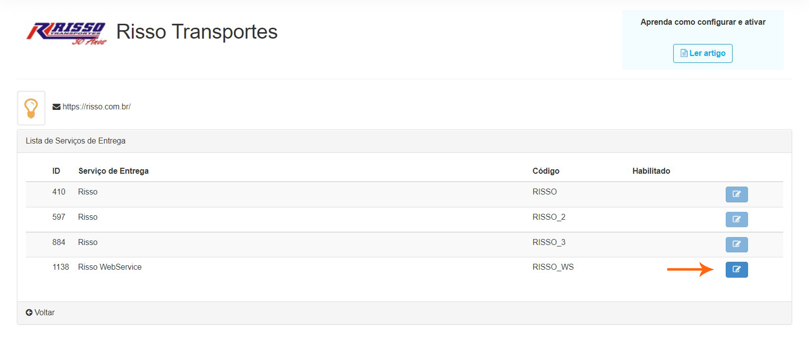
Task: Click edit button on the RISSO_3 row
Action: coord(736,244)
